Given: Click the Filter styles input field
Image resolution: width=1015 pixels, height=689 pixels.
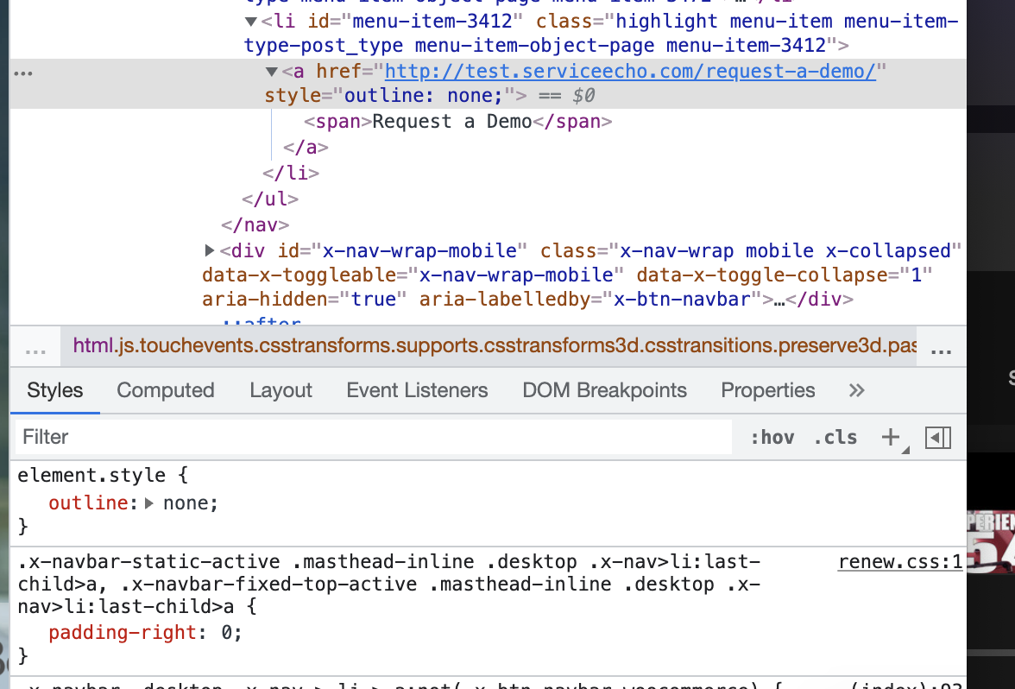Looking at the screenshot, I should (x=371, y=438).
